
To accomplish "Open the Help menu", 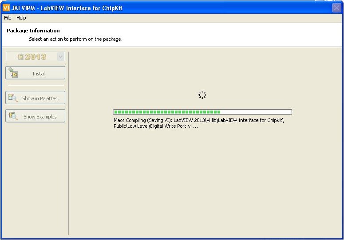I will (21, 18).
